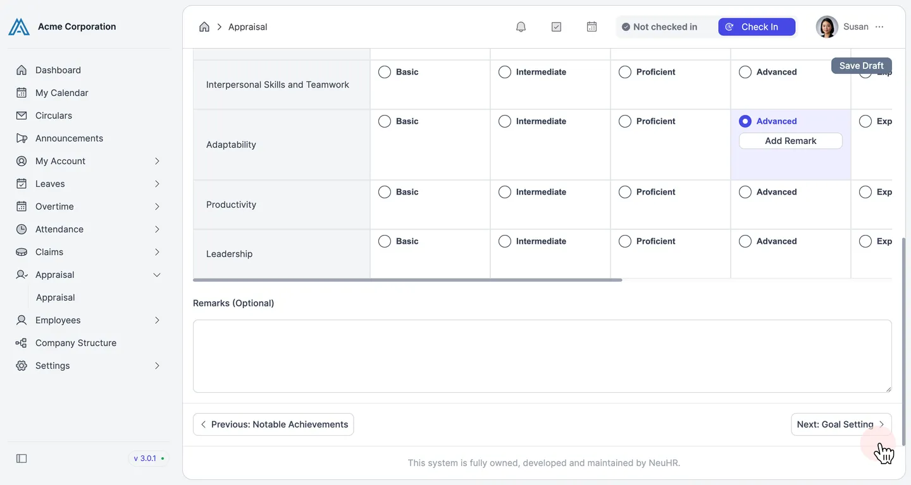Screen dimensions: 911x485
Task: Open the three-dots menu beside Susan
Action: [x=879, y=27]
